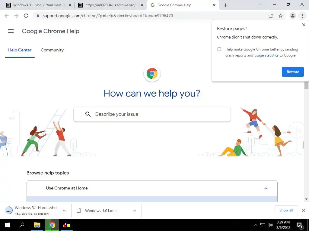Enable sending crash reports checkbox
The height and width of the screenshot is (231, 309).
pos(219,49)
